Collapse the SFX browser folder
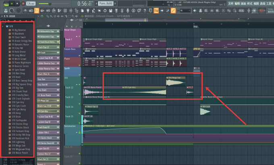Image resolution: width=274 pixels, height=165 pixels. (3, 27)
